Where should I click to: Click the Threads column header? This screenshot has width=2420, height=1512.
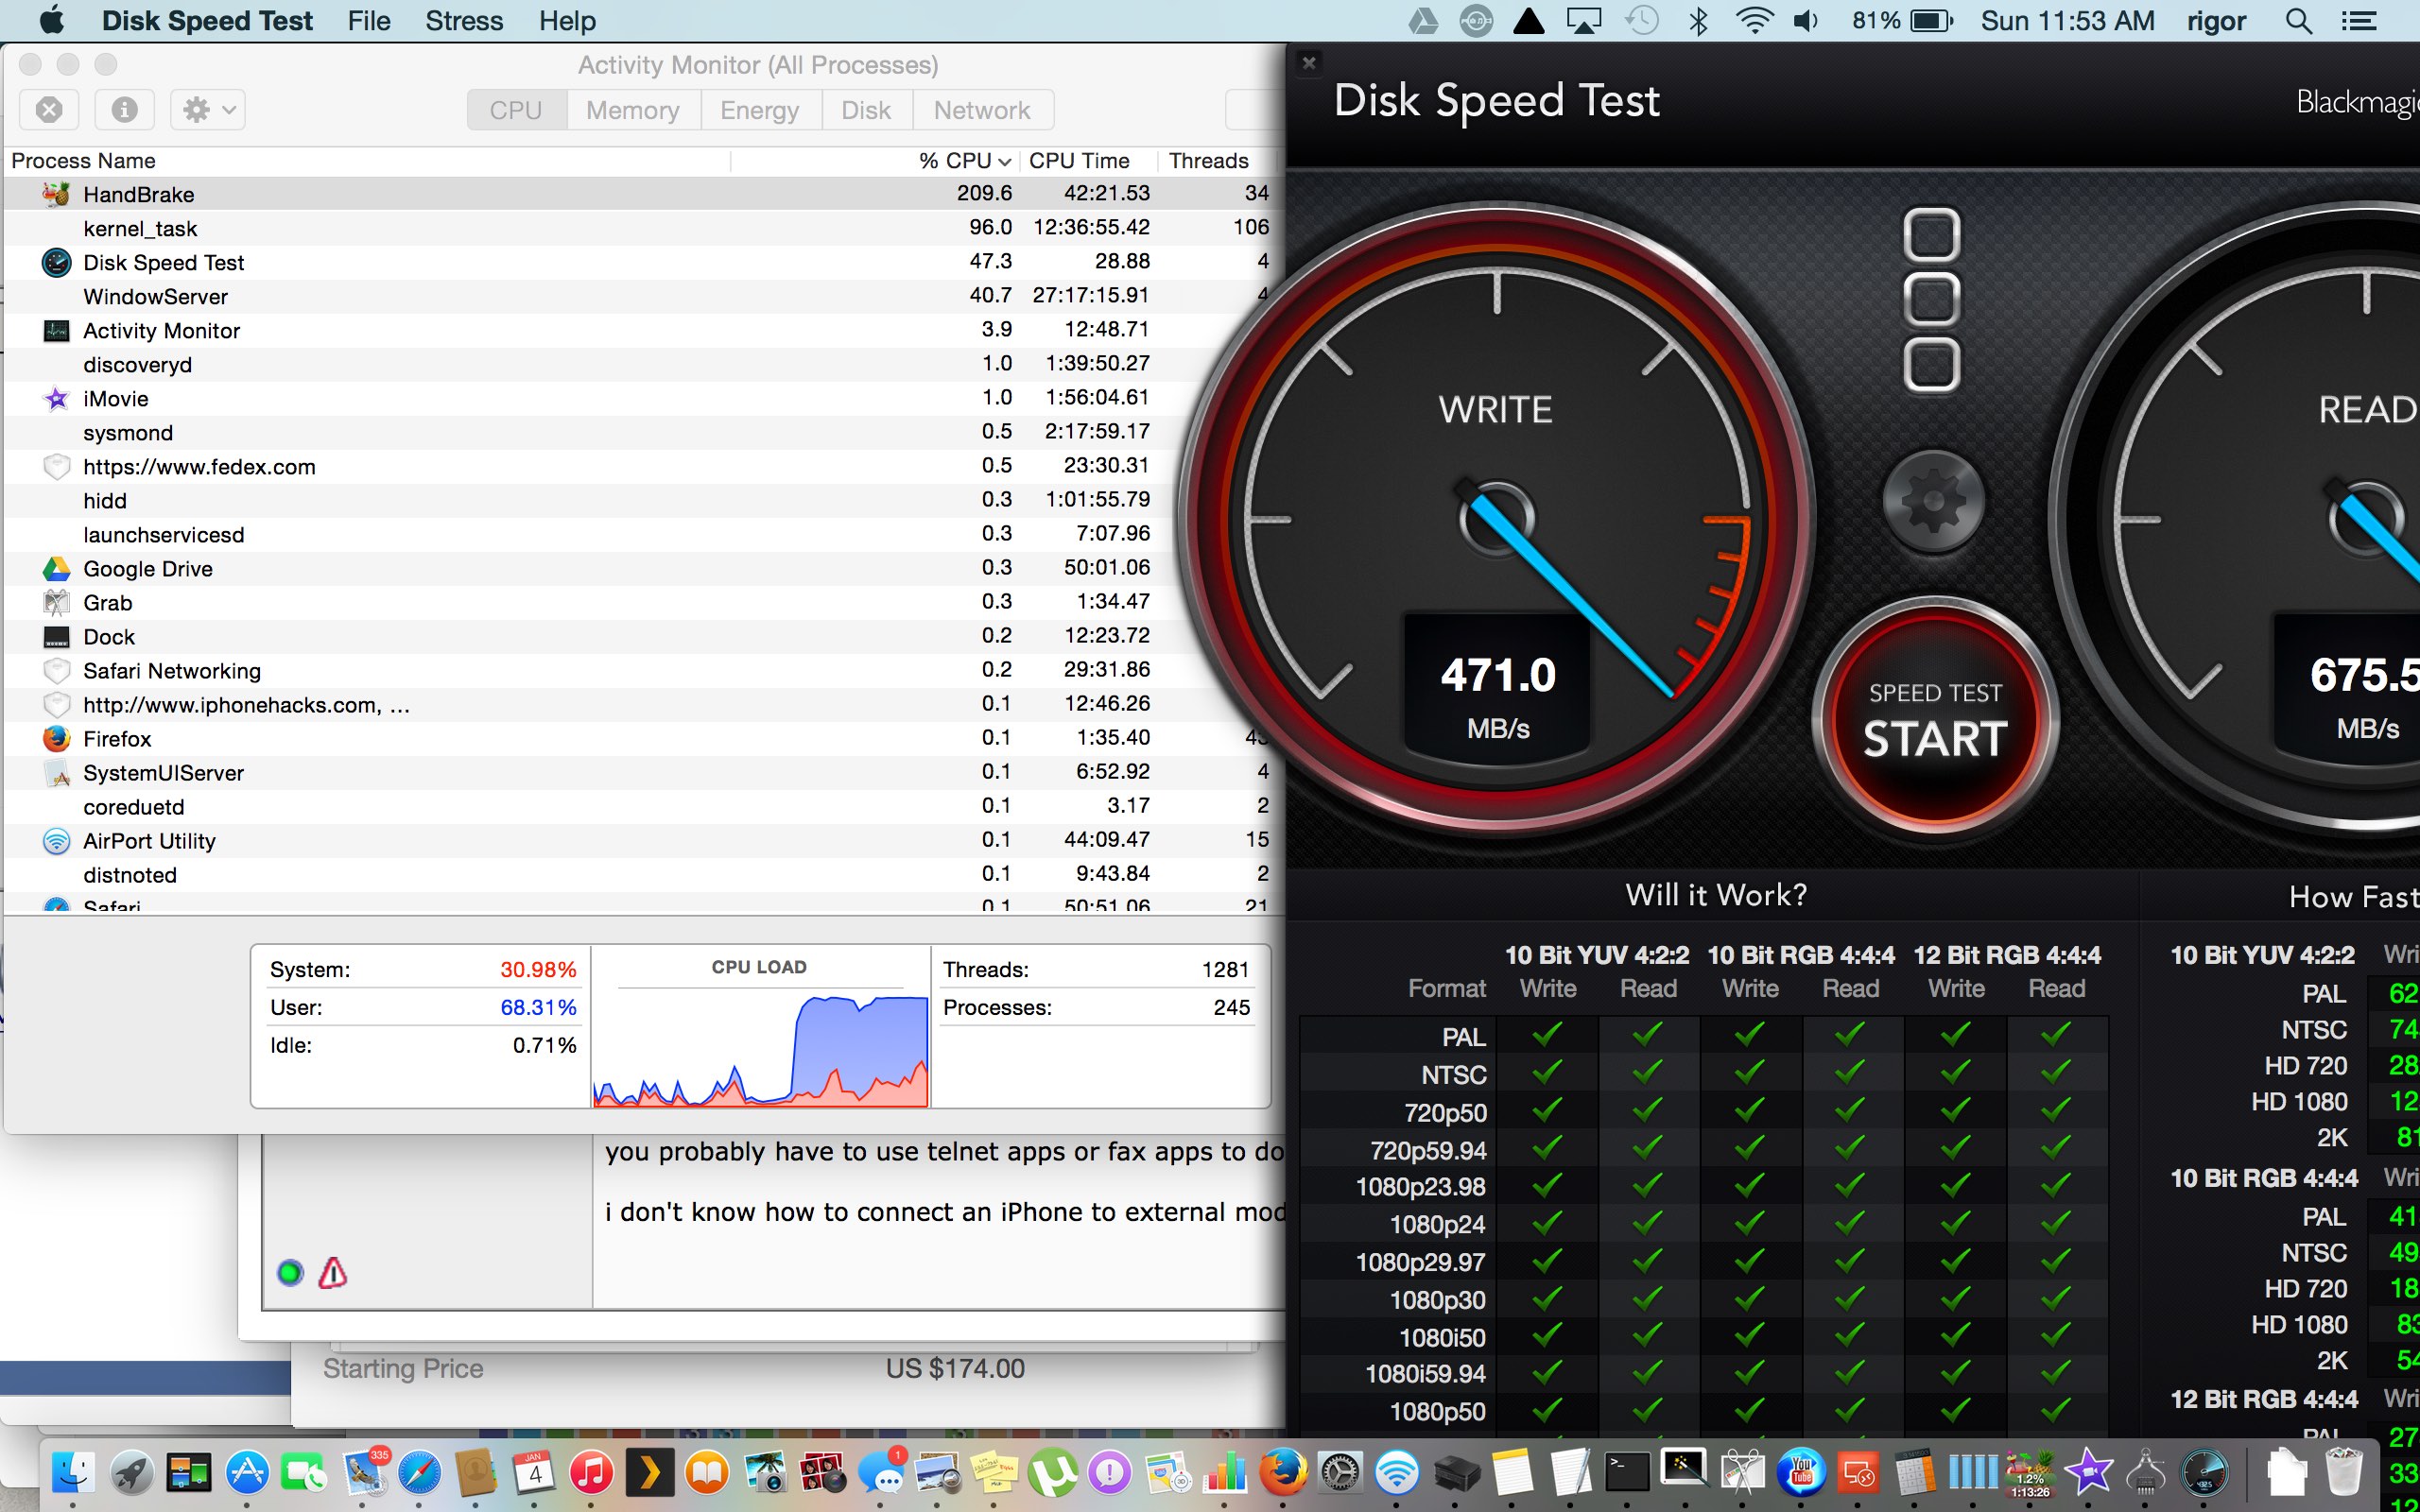(x=1208, y=161)
